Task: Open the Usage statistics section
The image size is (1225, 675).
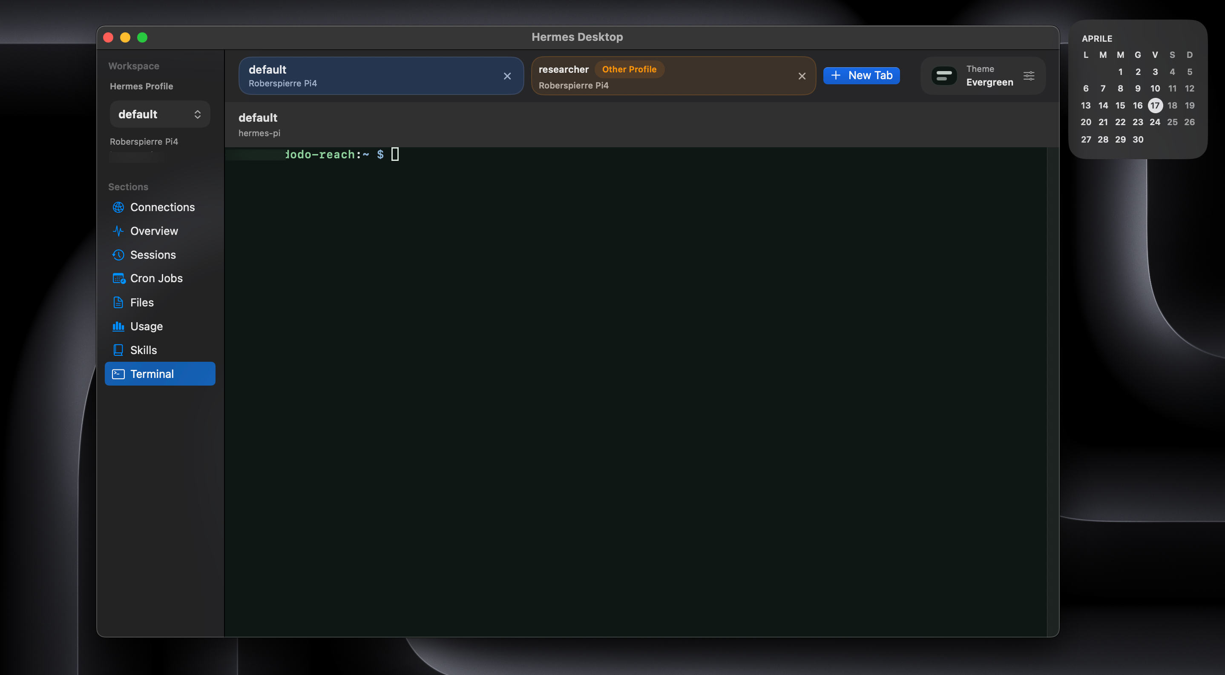Action: point(147,326)
